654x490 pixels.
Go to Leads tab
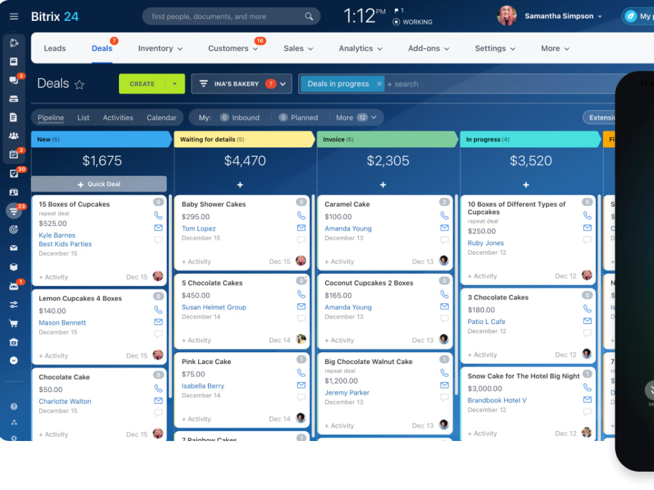click(55, 48)
